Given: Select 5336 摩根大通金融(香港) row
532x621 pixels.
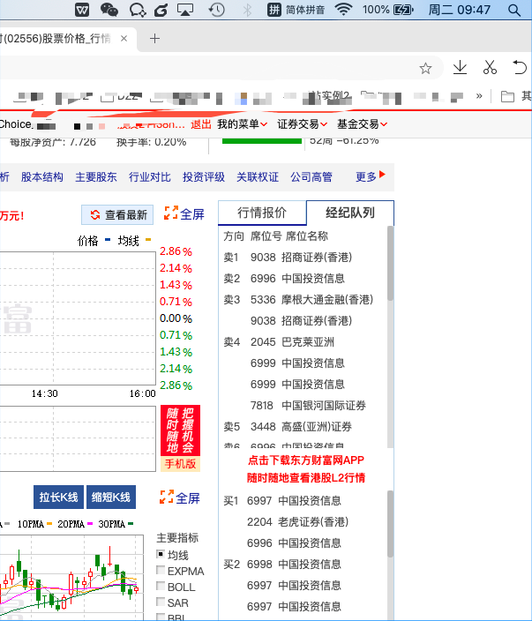Looking at the screenshot, I should coord(303,300).
